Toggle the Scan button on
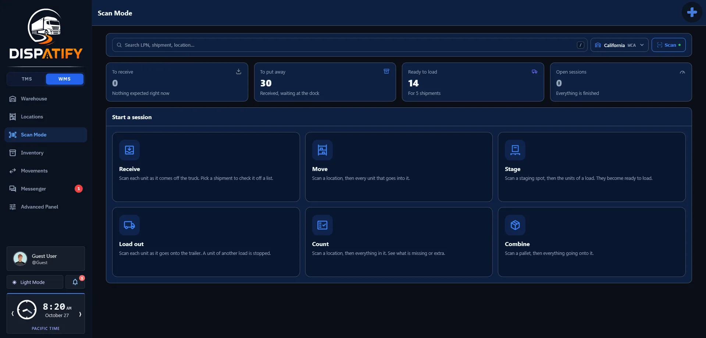Screen dimensions: 706x338 coord(668,45)
